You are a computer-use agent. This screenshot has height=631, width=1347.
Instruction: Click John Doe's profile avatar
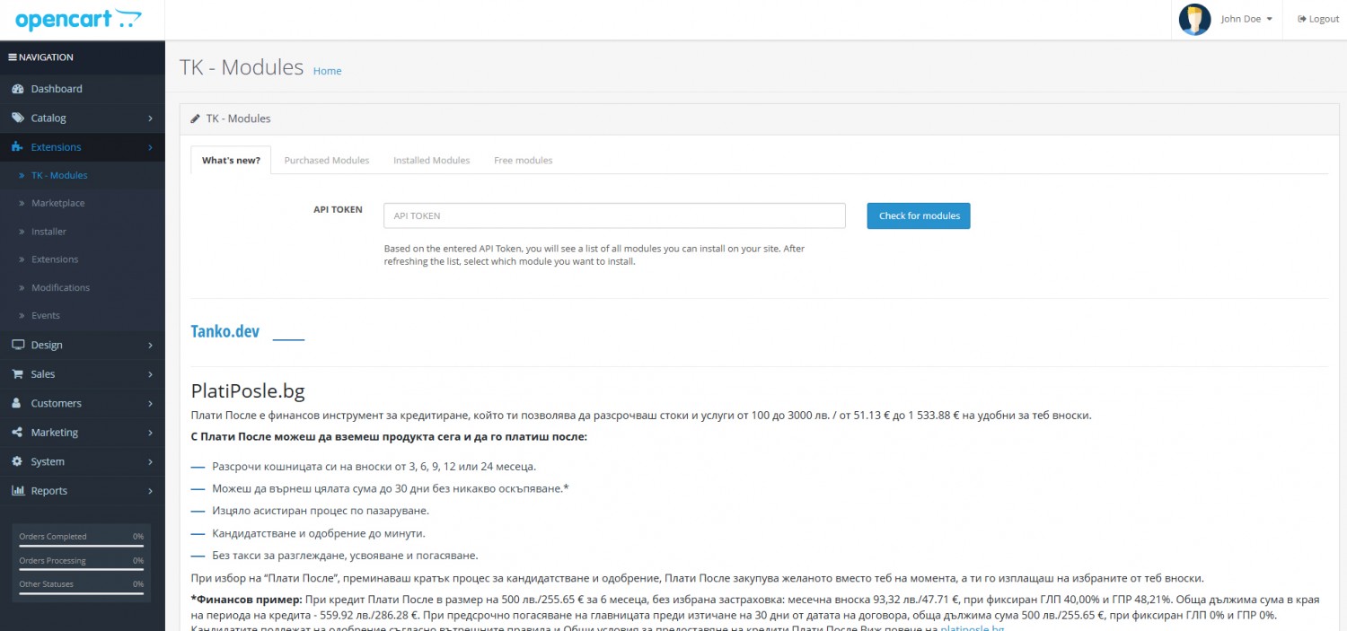[x=1194, y=20]
